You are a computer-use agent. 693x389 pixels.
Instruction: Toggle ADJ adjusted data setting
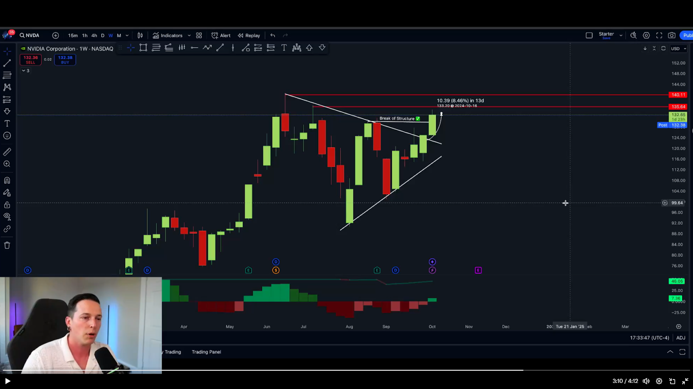[x=681, y=338]
